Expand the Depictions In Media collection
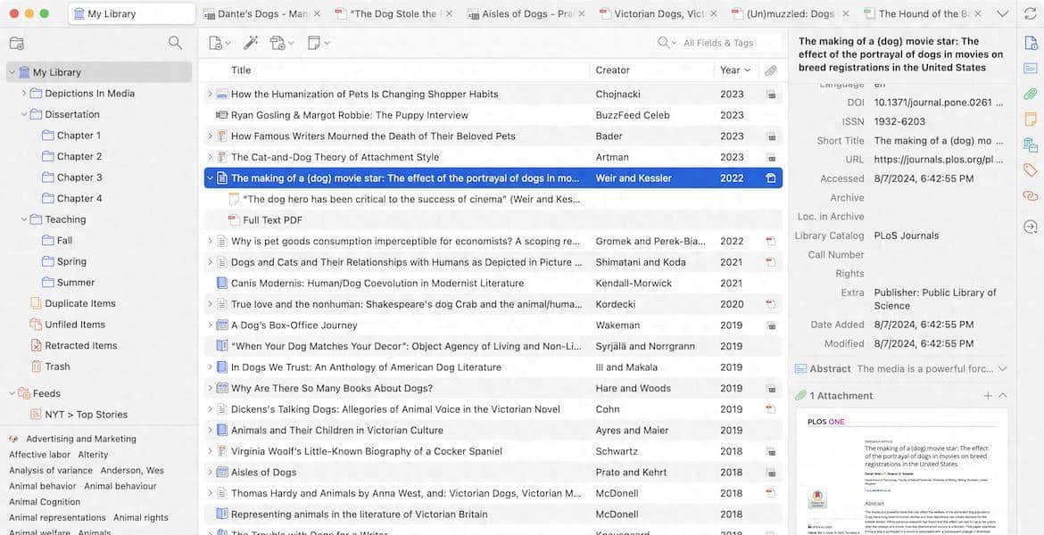Image resolution: width=1044 pixels, height=535 pixels. tap(24, 94)
